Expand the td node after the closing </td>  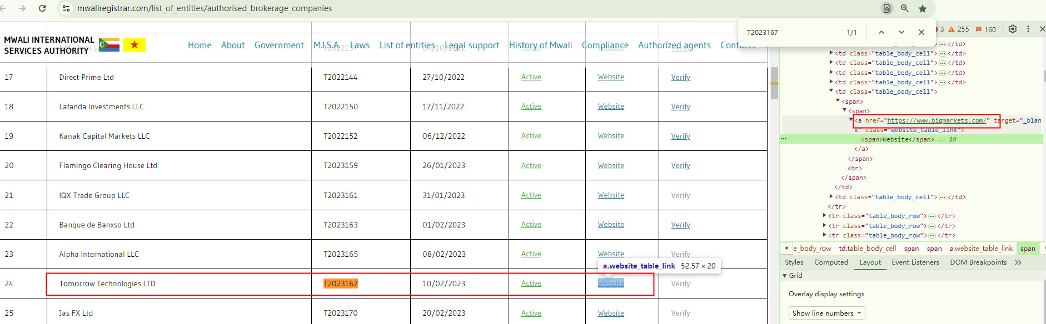point(831,196)
